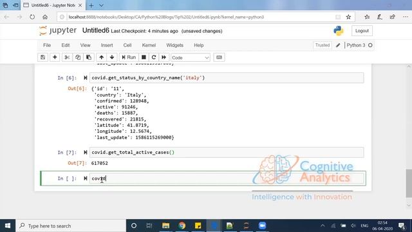Open browser settings and more menu
Screen dimensions: 412x232
click(405, 17)
